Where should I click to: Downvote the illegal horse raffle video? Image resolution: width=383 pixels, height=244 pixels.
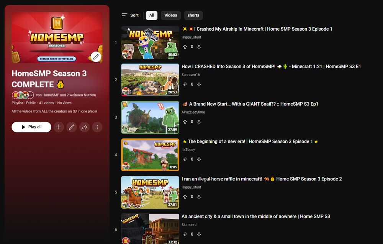tap(199, 197)
